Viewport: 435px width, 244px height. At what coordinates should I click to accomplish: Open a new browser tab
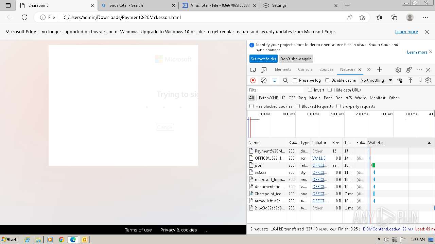click(347, 5)
